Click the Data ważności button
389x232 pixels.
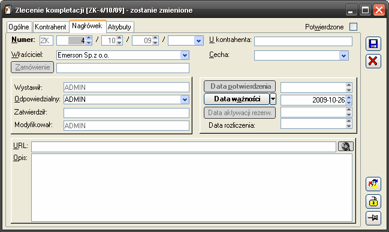(x=237, y=99)
